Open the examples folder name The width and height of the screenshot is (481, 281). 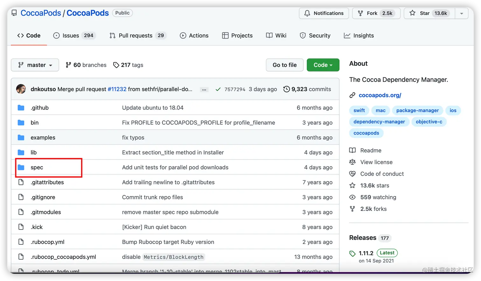[43, 138]
